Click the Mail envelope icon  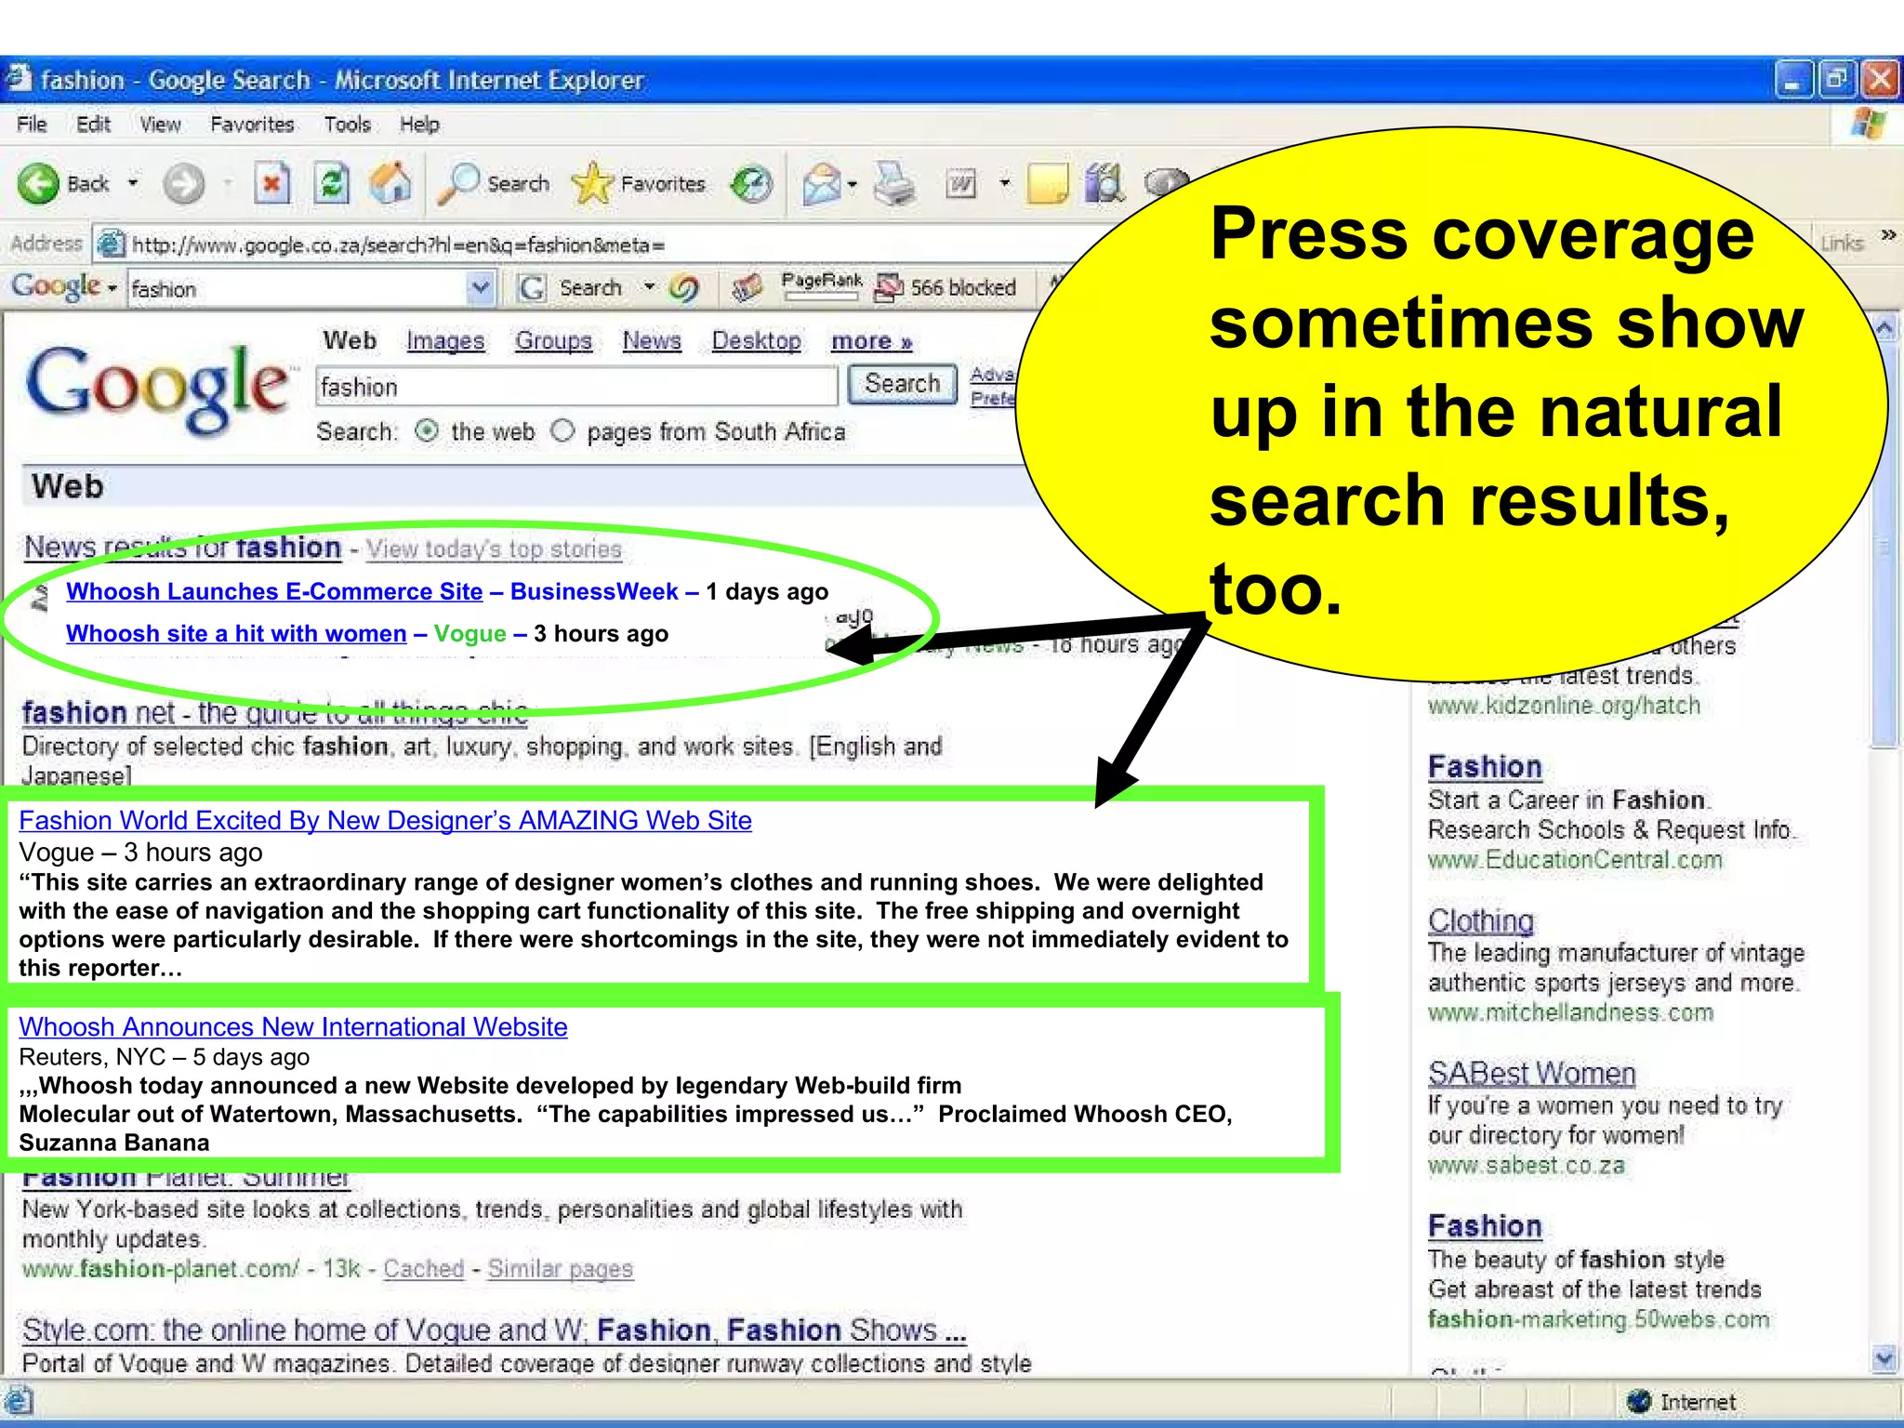click(822, 184)
